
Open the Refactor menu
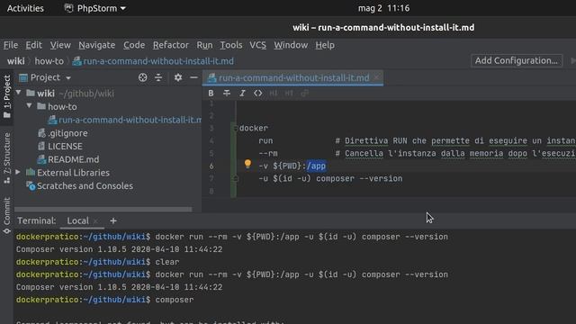170,45
